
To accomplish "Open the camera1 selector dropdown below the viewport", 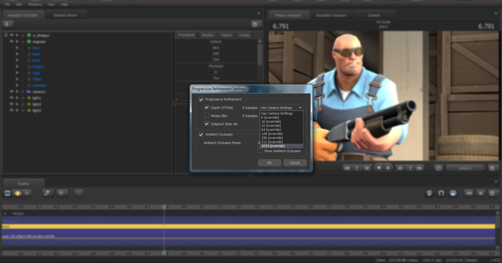I will pyautogui.click(x=465, y=168).
